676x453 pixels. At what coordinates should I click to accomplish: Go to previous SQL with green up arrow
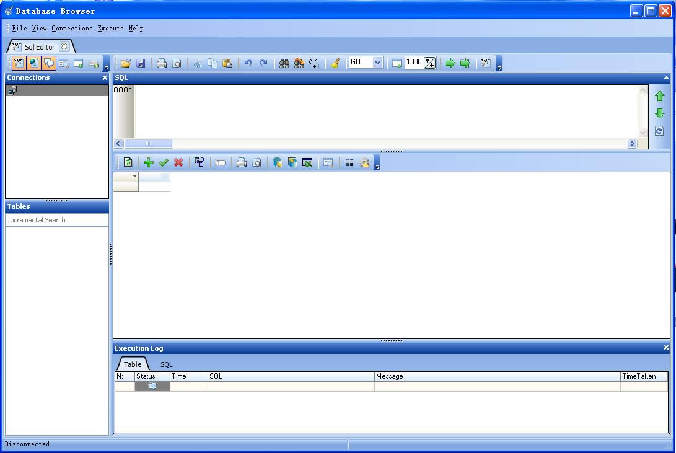[x=660, y=96]
